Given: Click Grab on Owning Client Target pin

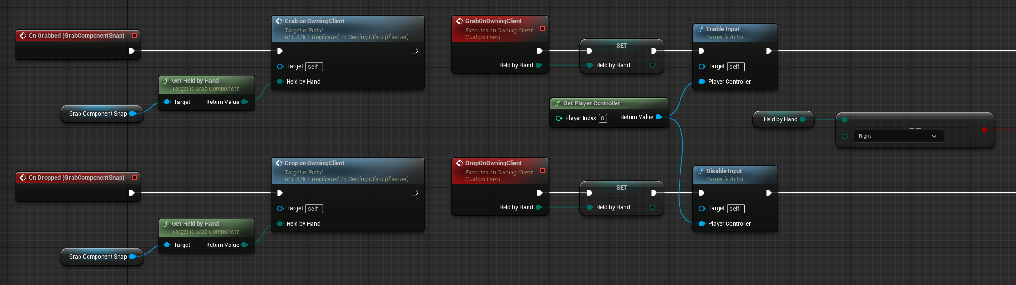Looking at the screenshot, I should [280, 66].
